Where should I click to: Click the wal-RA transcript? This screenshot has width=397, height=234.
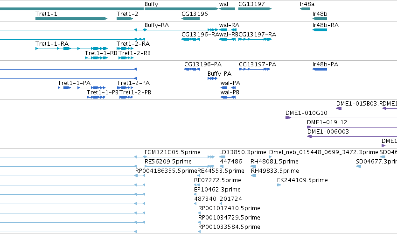click(x=228, y=30)
